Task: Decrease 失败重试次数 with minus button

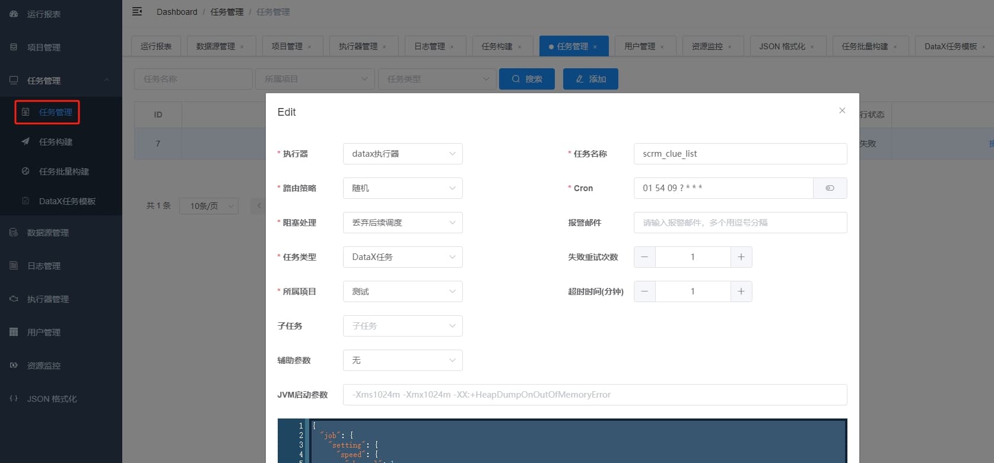Action: (x=644, y=257)
